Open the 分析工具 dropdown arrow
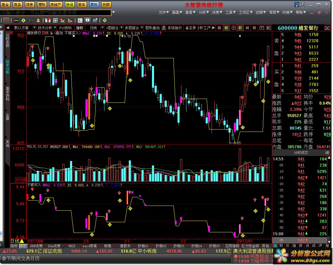 [x=209, y=28]
